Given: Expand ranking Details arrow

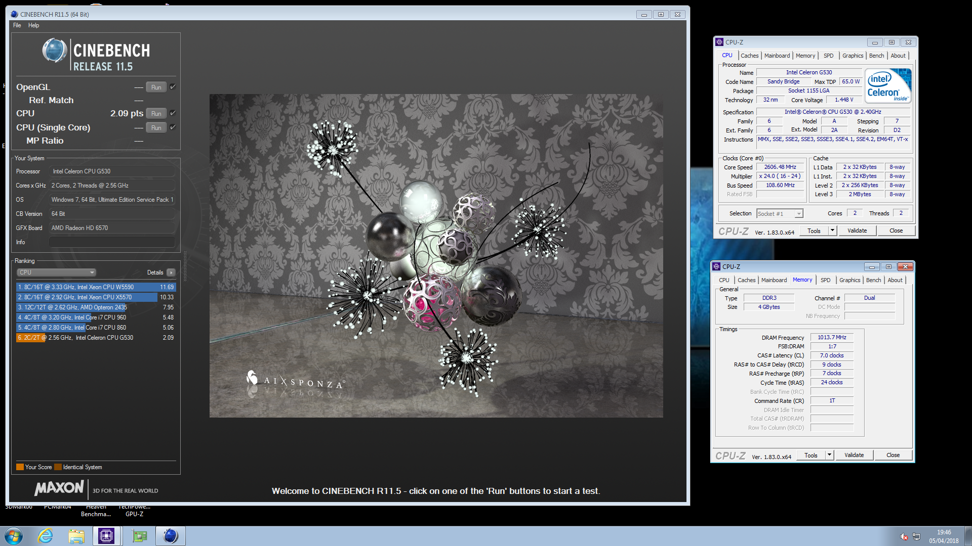Looking at the screenshot, I should (171, 272).
